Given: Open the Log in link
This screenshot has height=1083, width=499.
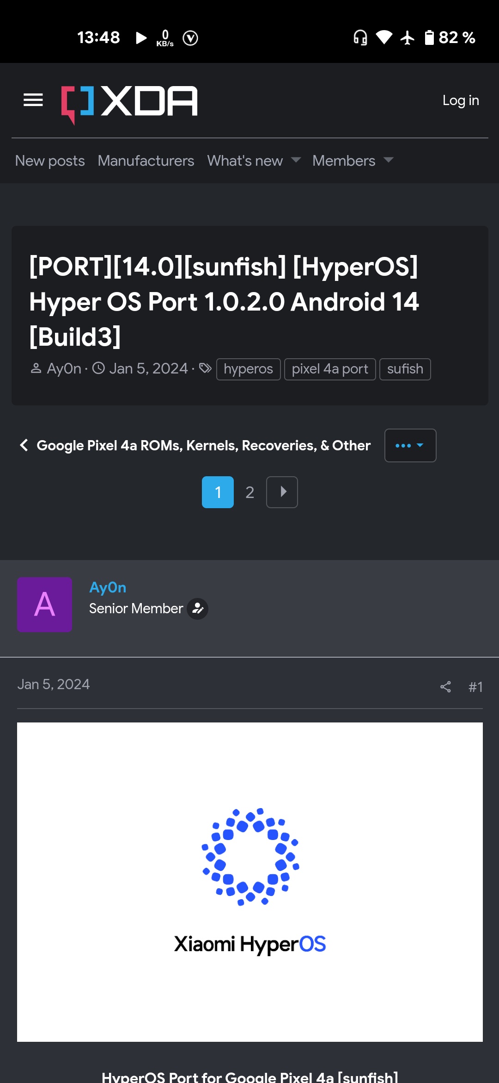Looking at the screenshot, I should (461, 100).
